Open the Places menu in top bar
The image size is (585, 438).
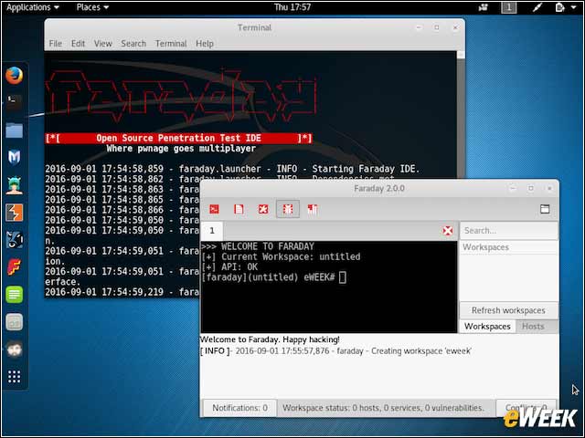(92, 7)
